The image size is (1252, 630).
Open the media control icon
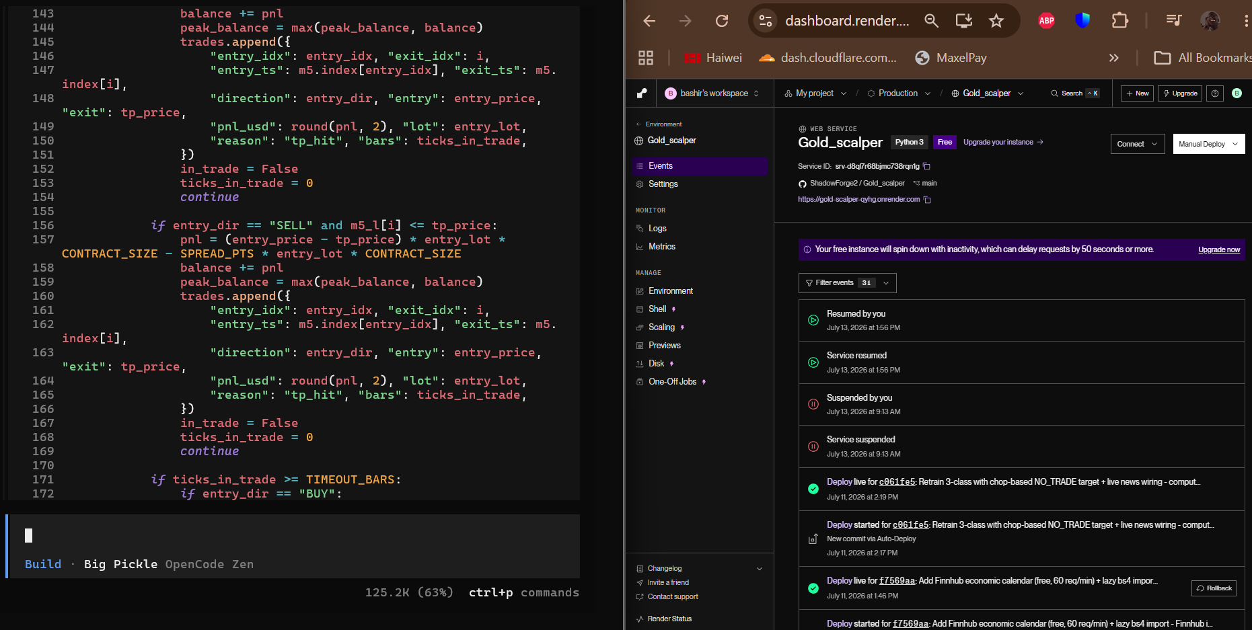[x=1174, y=21]
